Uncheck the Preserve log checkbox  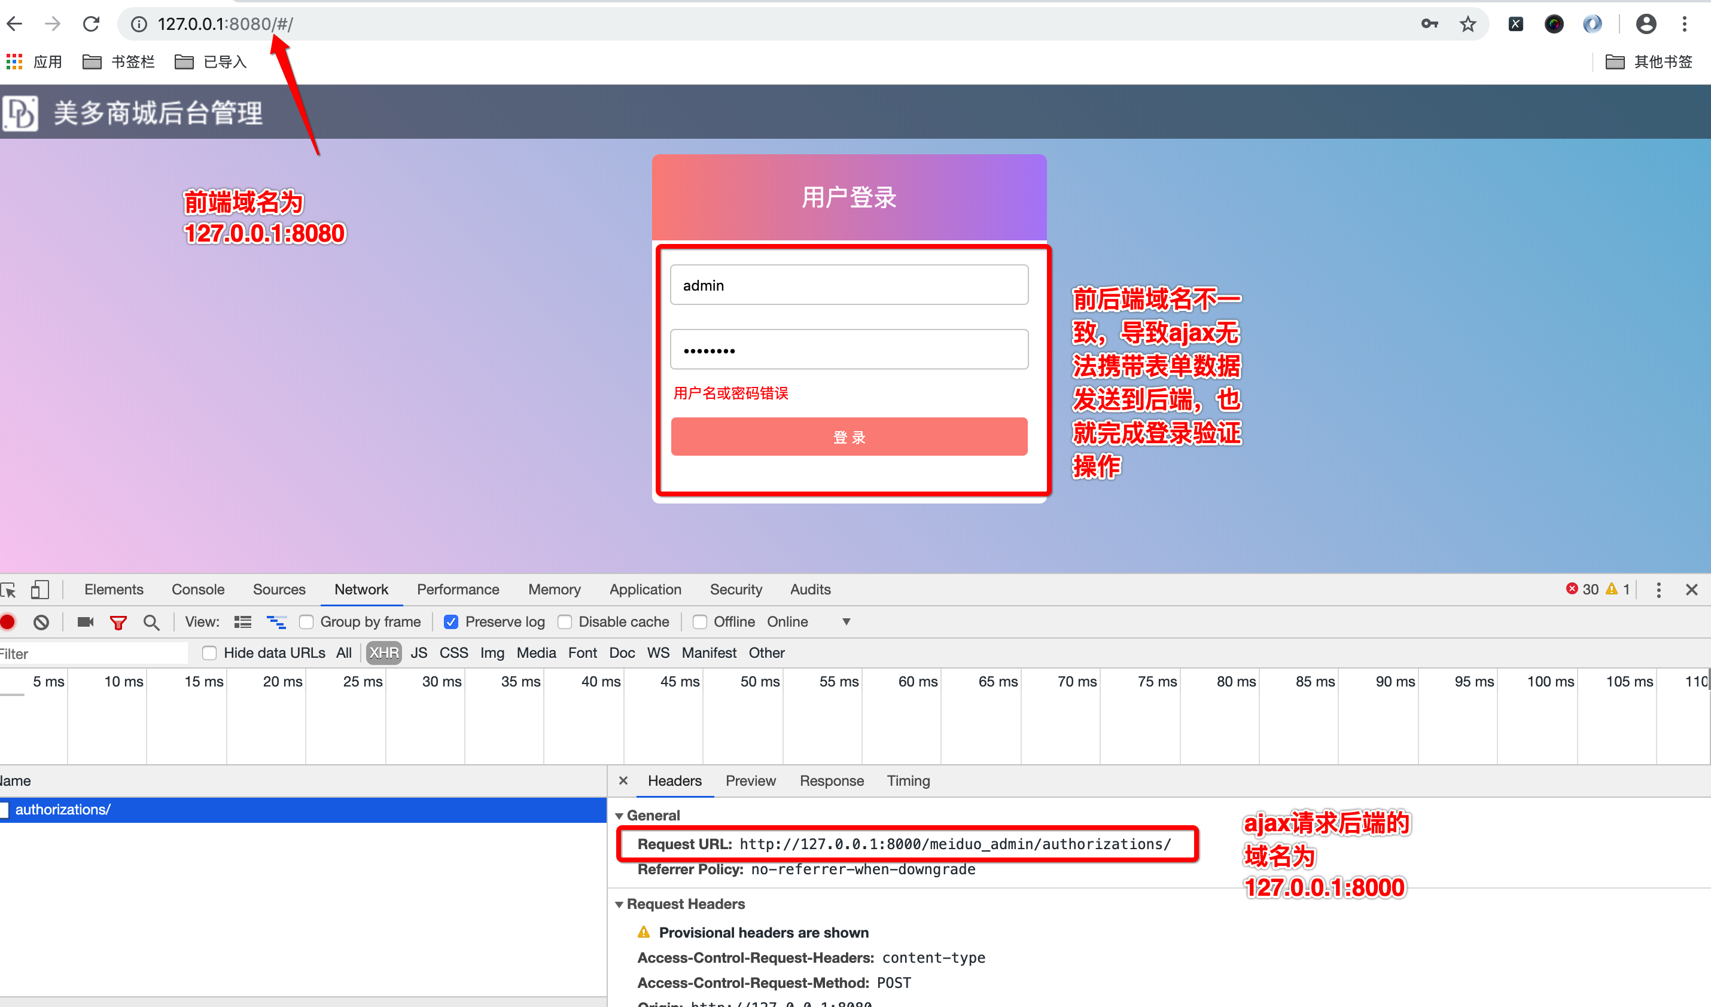pyautogui.click(x=451, y=621)
